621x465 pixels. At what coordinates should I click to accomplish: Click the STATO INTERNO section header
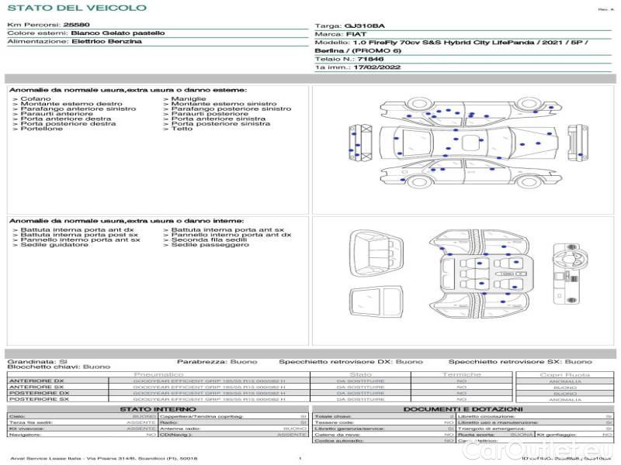(158, 409)
